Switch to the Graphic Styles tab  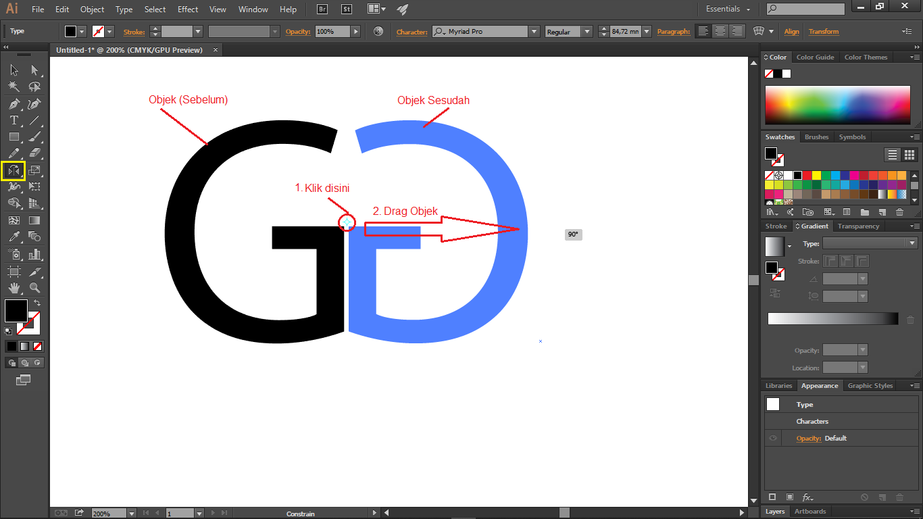(x=870, y=385)
